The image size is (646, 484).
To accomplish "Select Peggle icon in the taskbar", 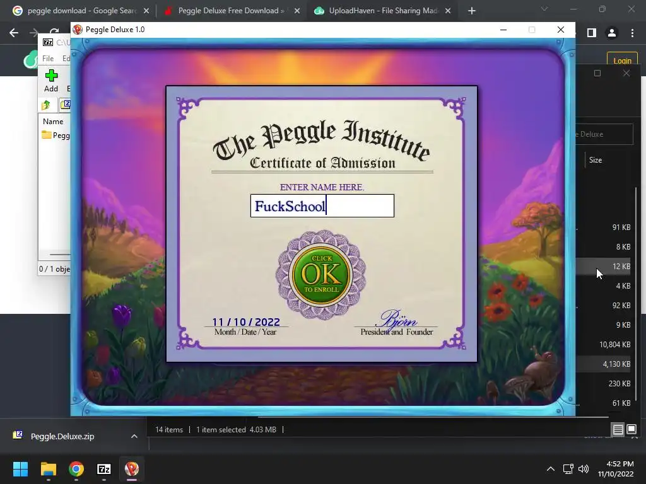I will coord(132,469).
